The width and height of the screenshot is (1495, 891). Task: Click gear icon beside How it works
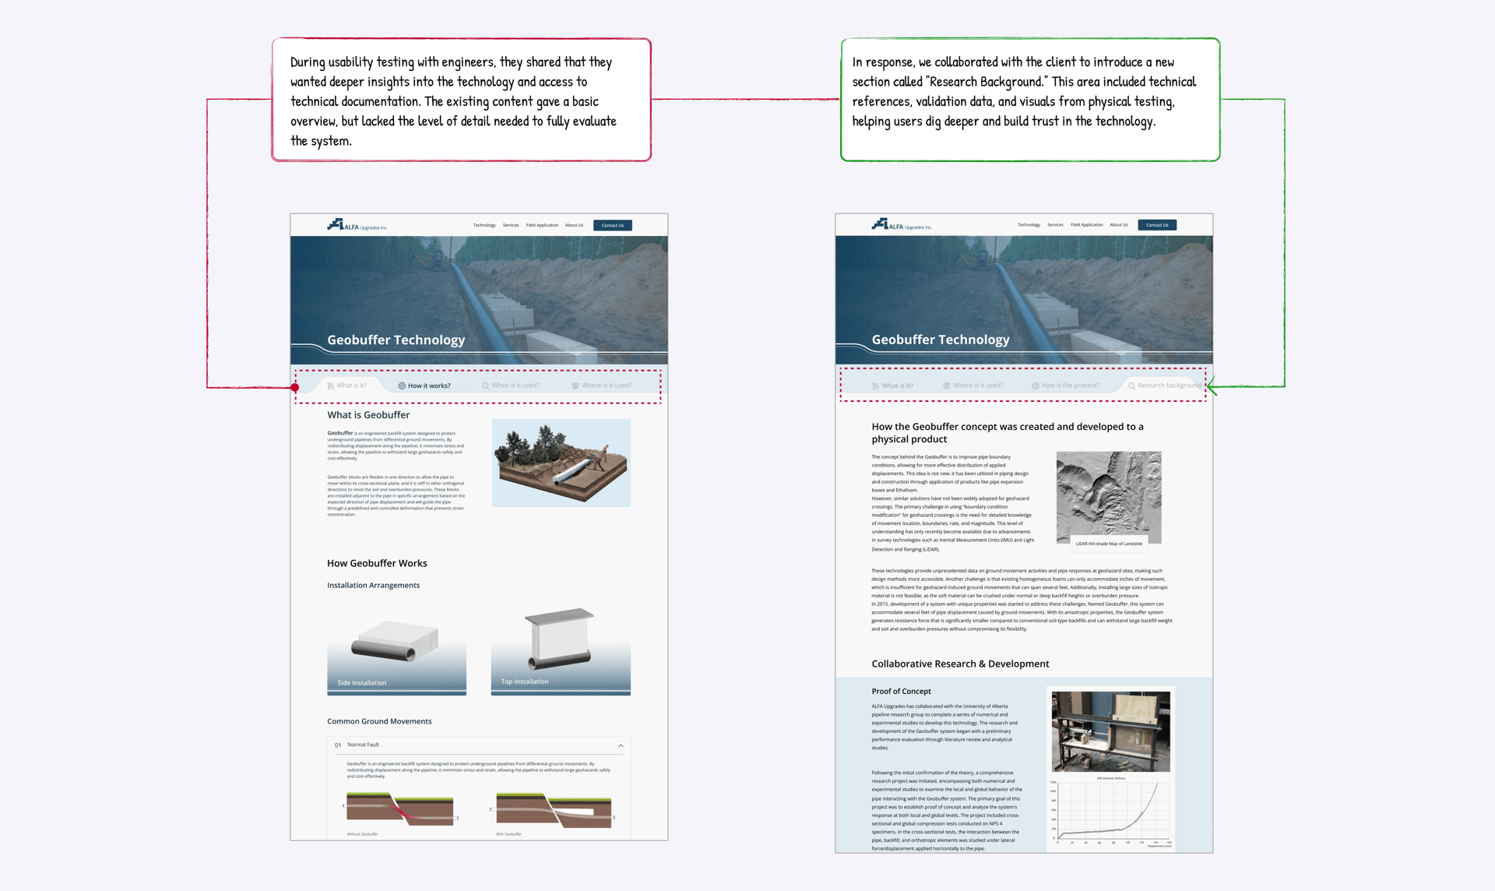click(402, 386)
